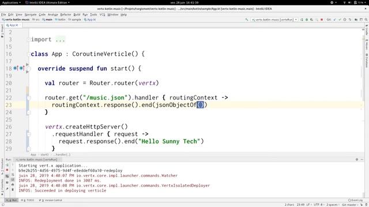Collapse the router handler lambda at line 22
Viewport: 369px width, 207px height.
point(28,98)
